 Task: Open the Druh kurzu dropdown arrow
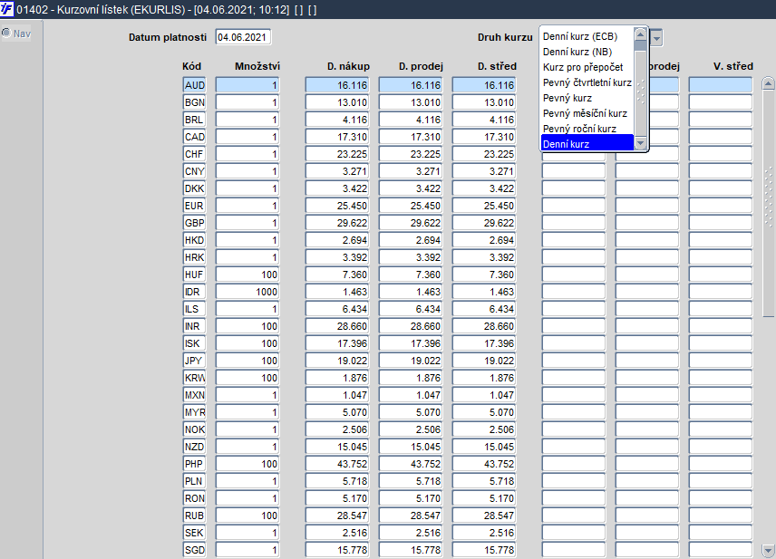pos(656,37)
